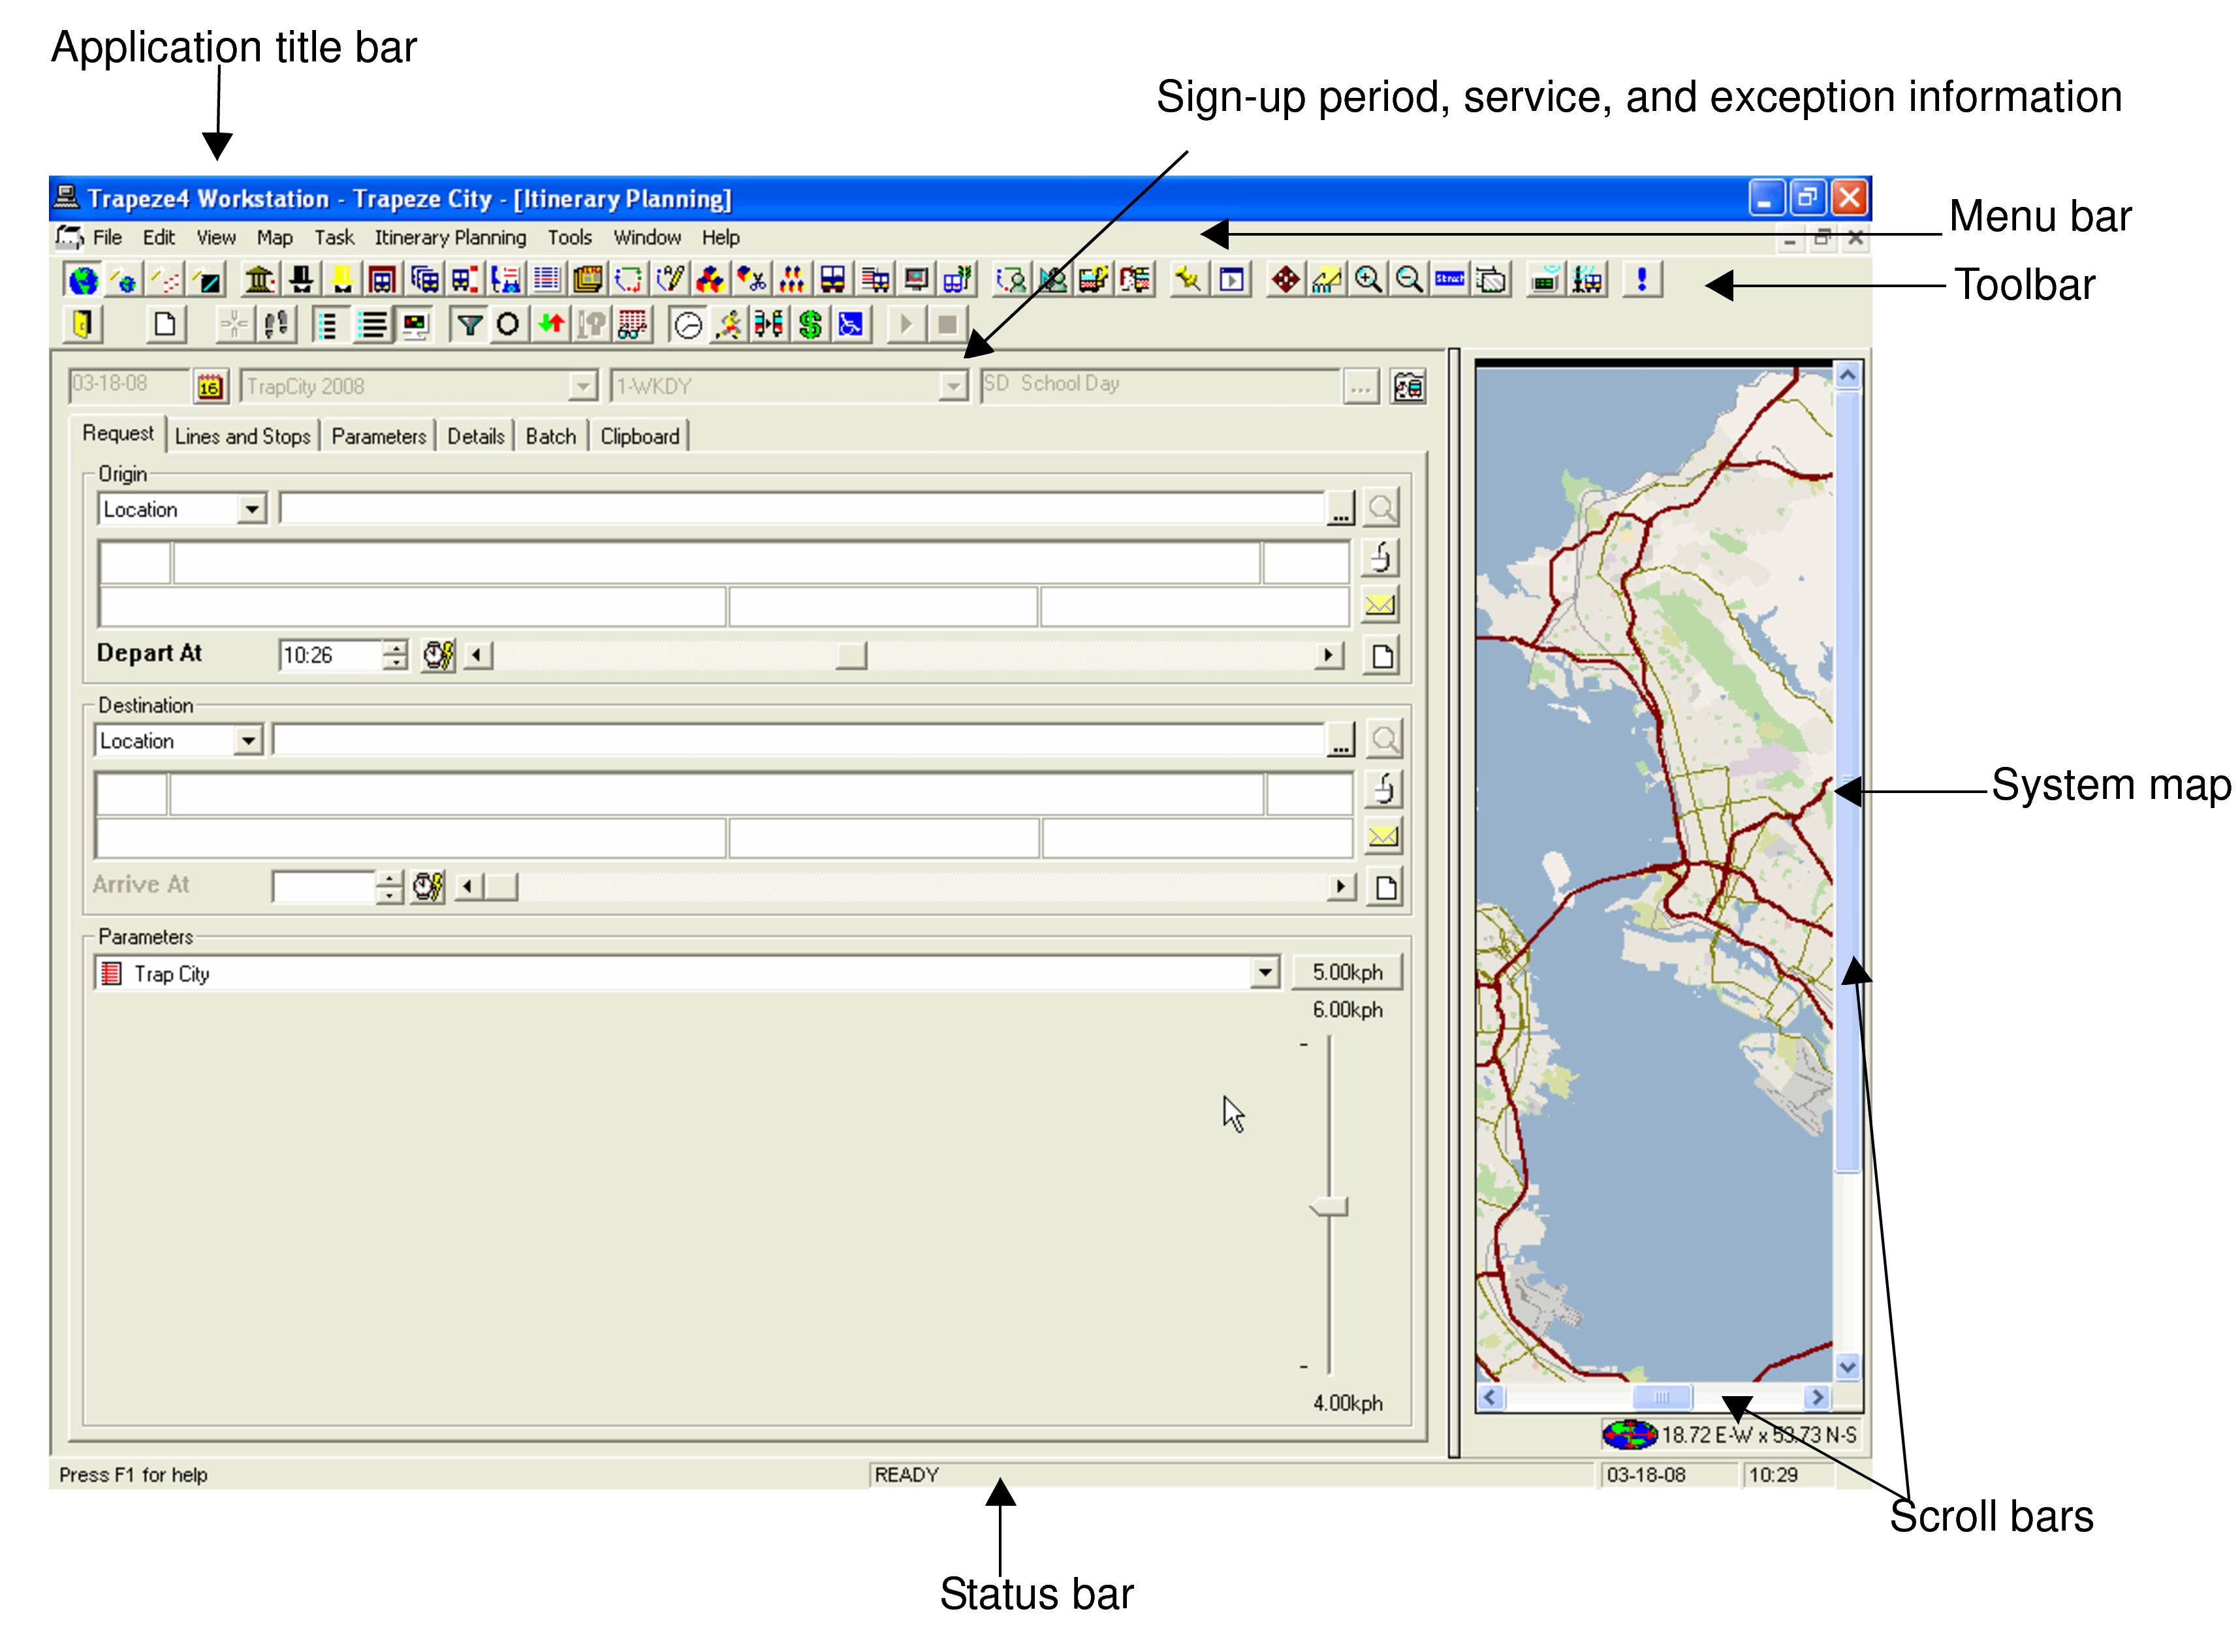This screenshot has width=2240, height=1652.
Task: Open the calendar icon beside the date field
Action: pyautogui.click(x=210, y=387)
